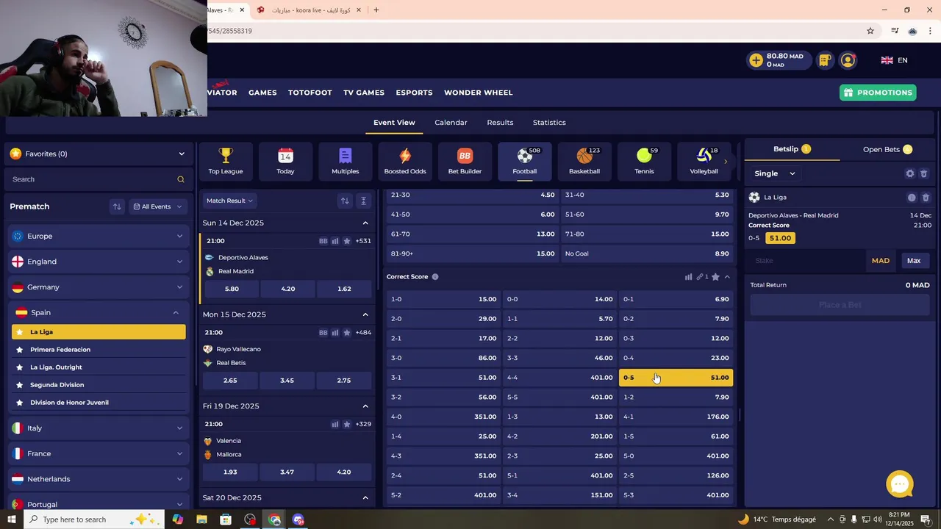The width and height of the screenshot is (941, 529).
Task: Open the Boosted Odds category
Action: pyautogui.click(x=405, y=161)
